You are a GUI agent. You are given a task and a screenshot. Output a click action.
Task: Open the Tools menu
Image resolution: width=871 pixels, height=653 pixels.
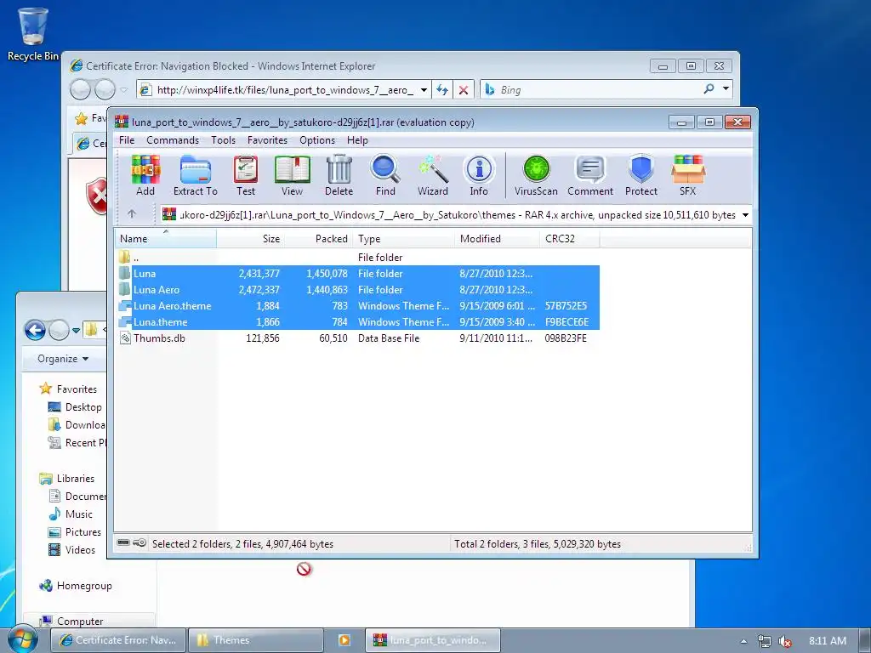[x=224, y=140]
